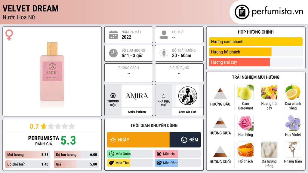Click the moon icon in the Đêm bar

pos(184,140)
